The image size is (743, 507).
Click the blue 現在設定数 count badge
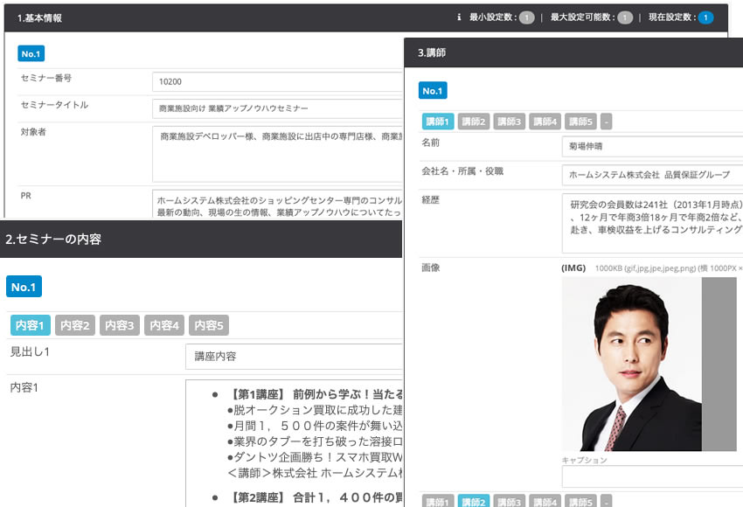(705, 18)
